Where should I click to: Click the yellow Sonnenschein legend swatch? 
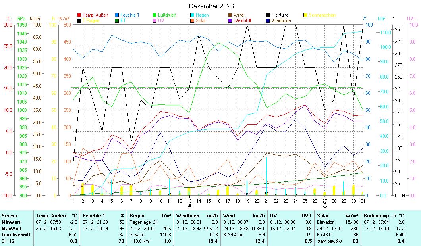pos(305,15)
